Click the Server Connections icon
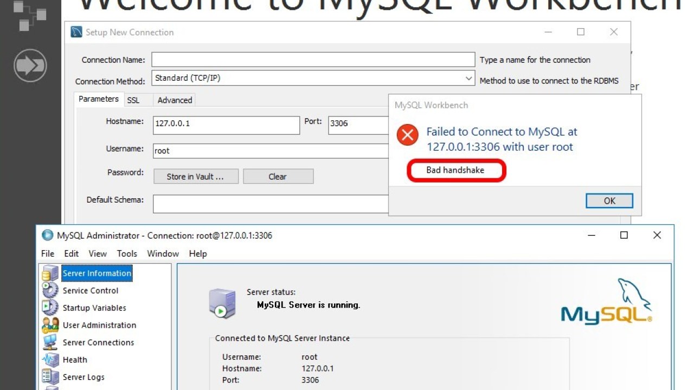 click(x=50, y=342)
